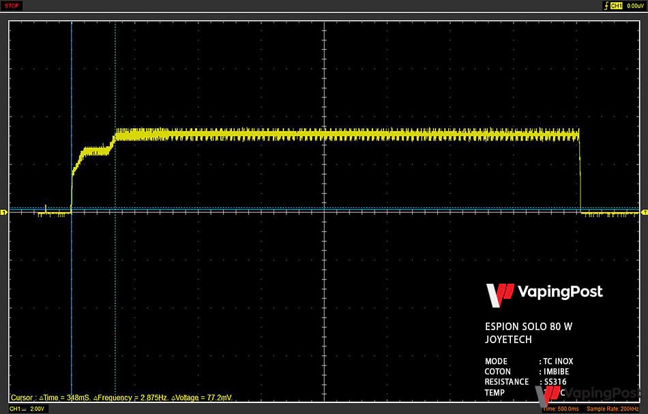The width and height of the screenshot is (648, 414).
Task: Click the rising edge trigger icon
Action: coord(606,5)
